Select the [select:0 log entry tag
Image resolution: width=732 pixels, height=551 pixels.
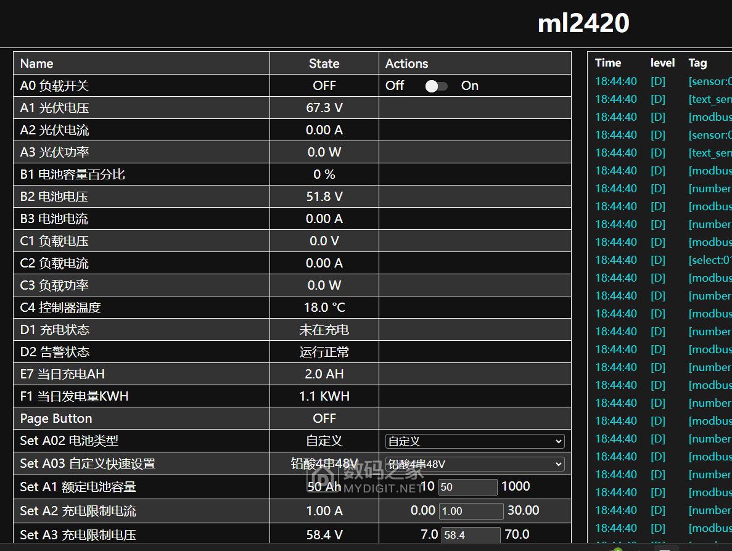709,260
